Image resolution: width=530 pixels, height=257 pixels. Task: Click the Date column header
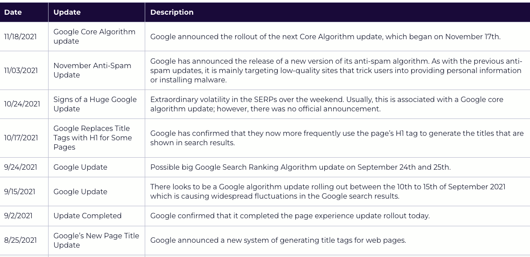coord(24,12)
